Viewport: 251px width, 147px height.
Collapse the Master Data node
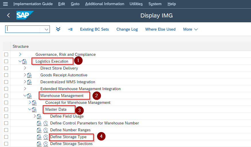30,109
